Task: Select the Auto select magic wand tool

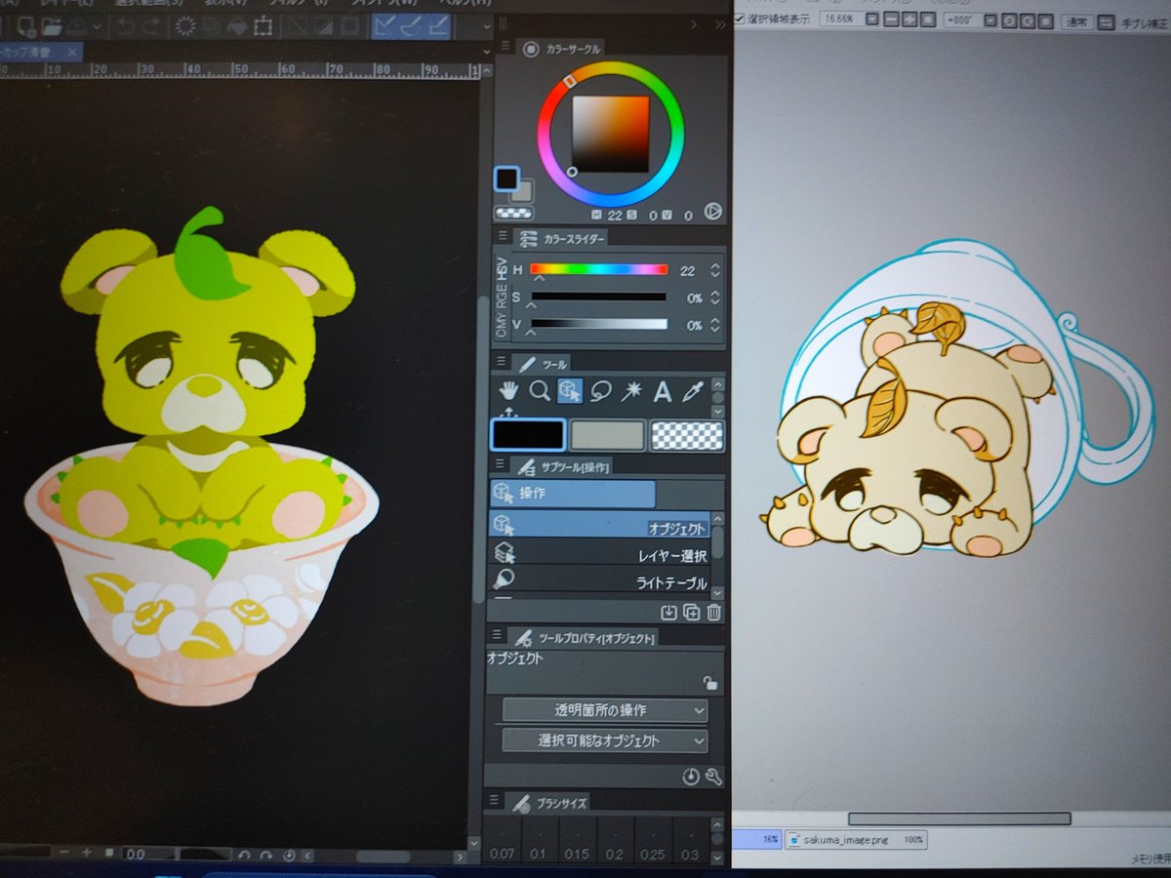Action: click(x=631, y=392)
